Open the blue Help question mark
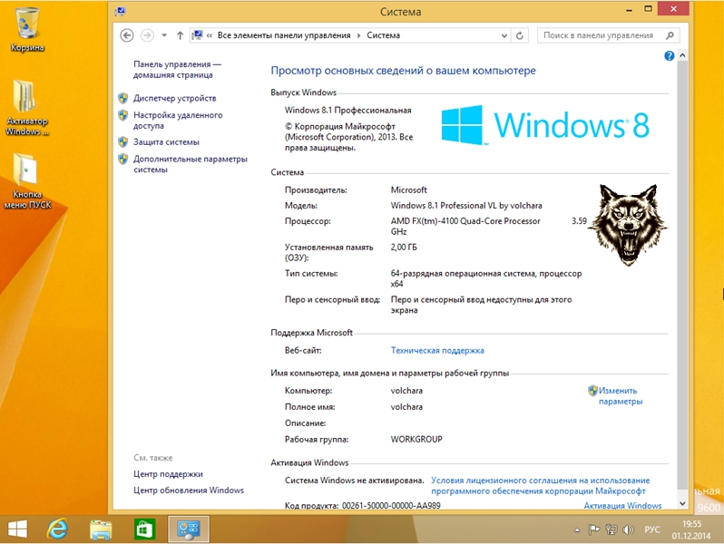The image size is (724, 544). [669, 56]
